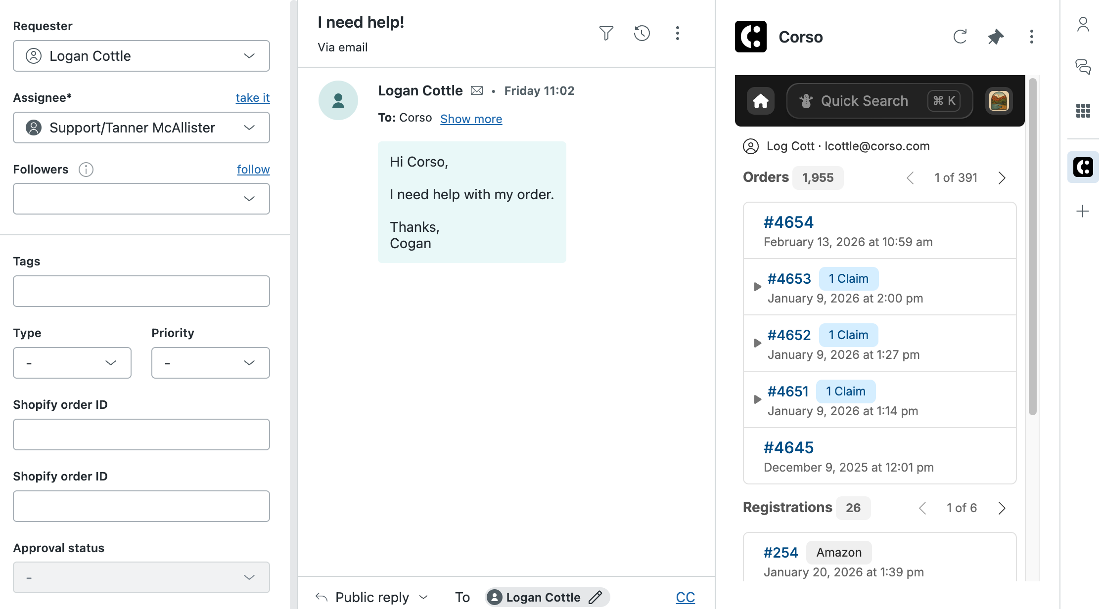1102x609 pixels.
Task: Click the Quick Search field
Action: pyautogui.click(x=879, y=101)
